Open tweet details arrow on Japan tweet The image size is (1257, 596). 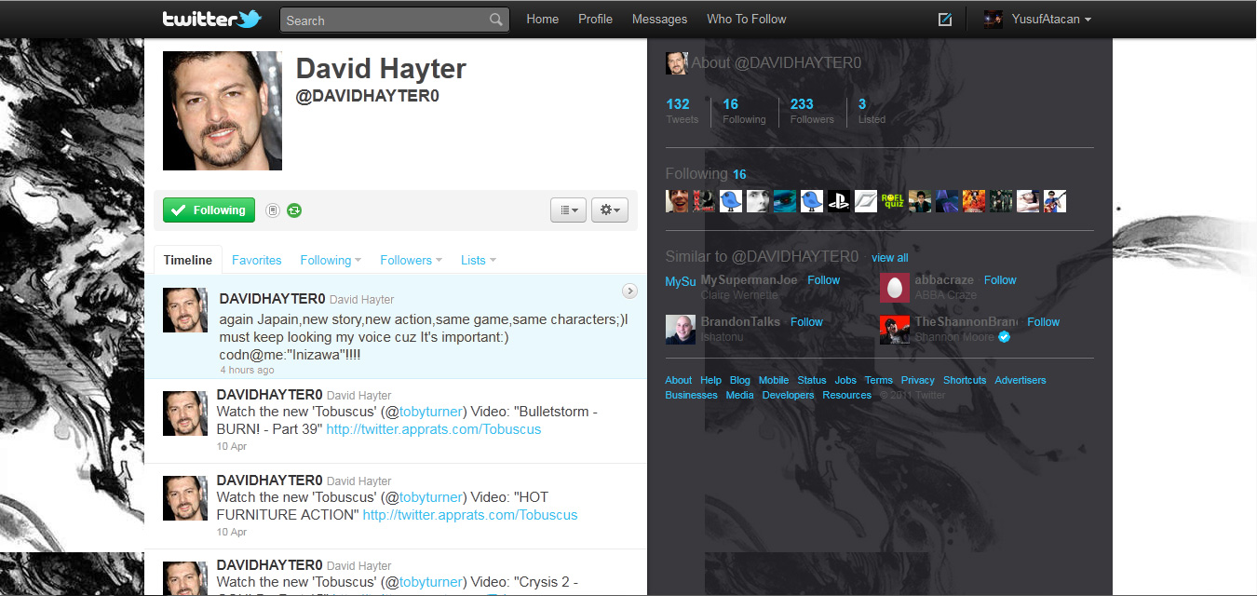click(629, 291)
